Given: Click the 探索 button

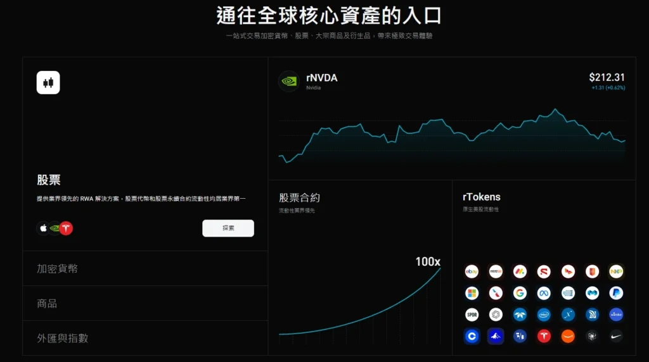Looking at the screenshot, I should 228,228.
